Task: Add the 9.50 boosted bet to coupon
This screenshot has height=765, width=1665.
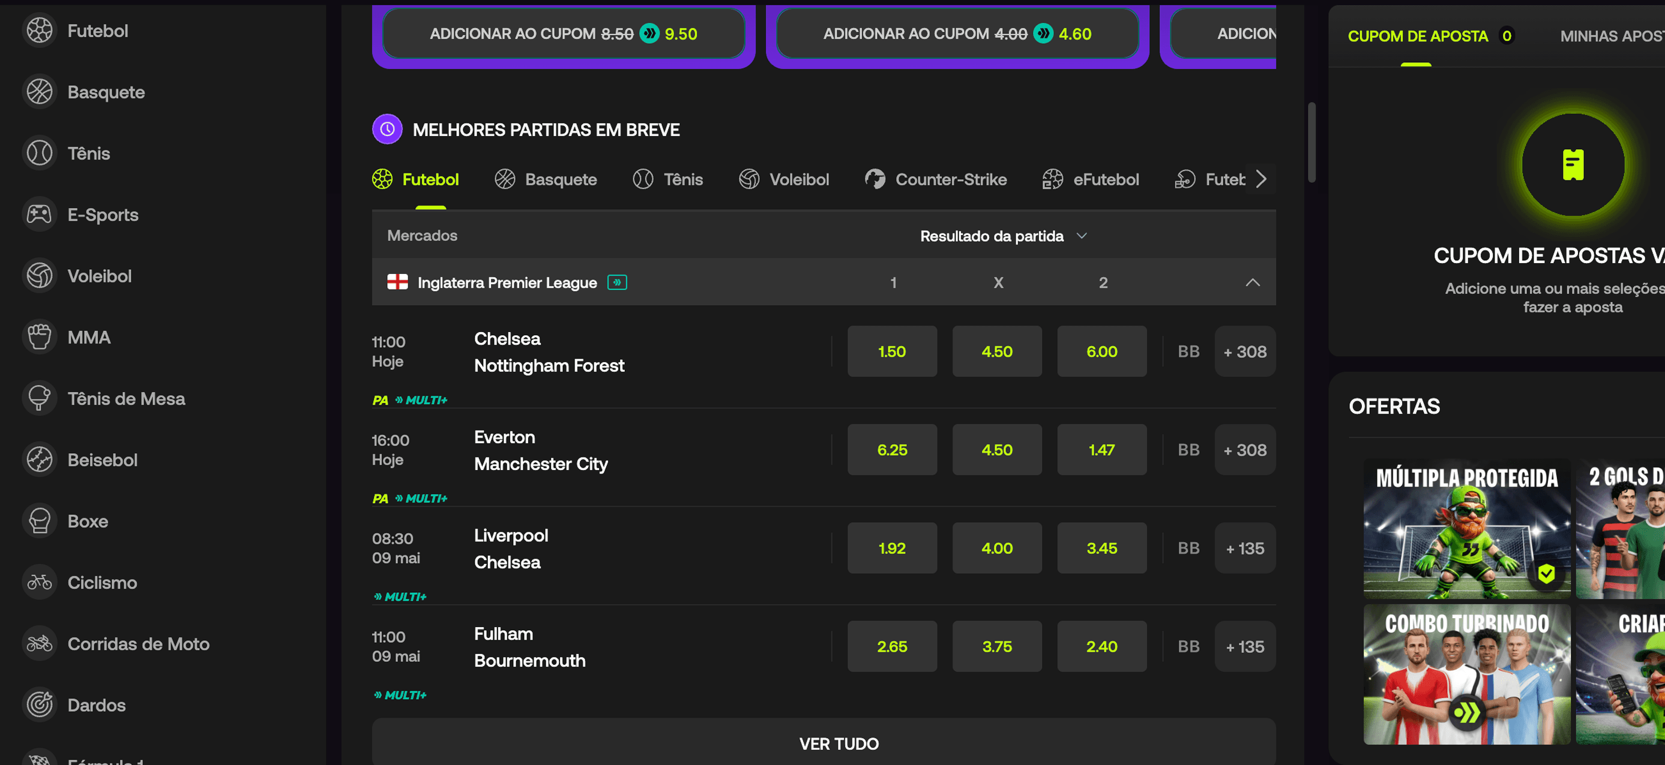Action: click(564, 34)
